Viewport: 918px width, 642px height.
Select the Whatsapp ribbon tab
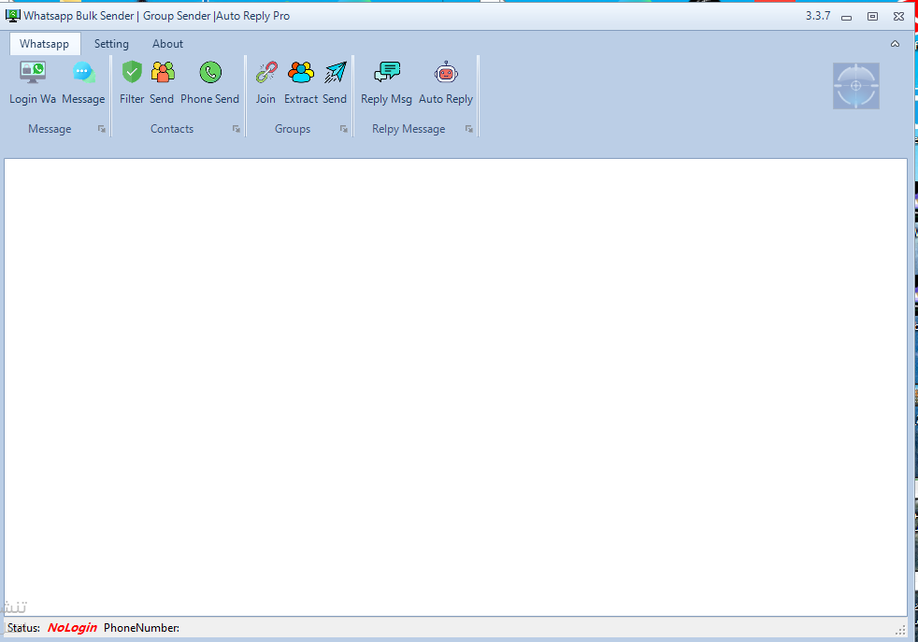pyautogui.click(x=44, y=44)
